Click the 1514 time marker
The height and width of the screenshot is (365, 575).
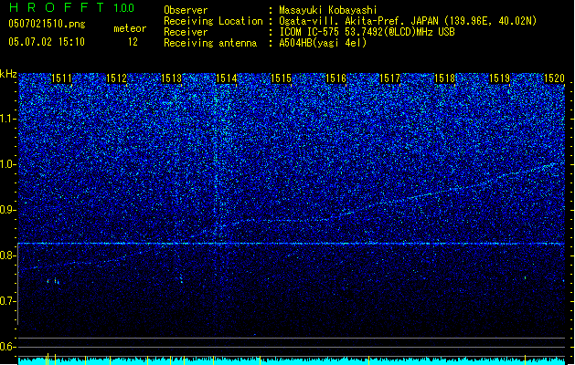227,78
